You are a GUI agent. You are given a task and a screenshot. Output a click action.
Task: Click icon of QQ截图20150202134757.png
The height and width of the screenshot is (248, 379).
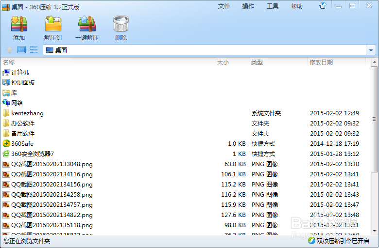[6, 205]
